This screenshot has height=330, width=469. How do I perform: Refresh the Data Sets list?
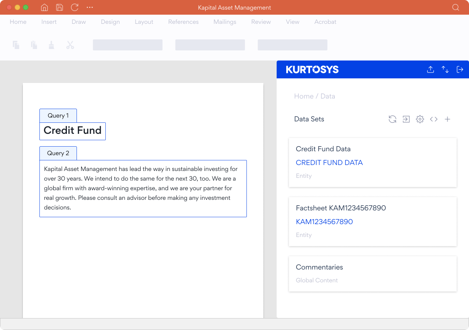click(393, 119)
